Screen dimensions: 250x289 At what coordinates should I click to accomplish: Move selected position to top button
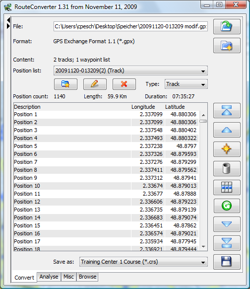[227, 111]
